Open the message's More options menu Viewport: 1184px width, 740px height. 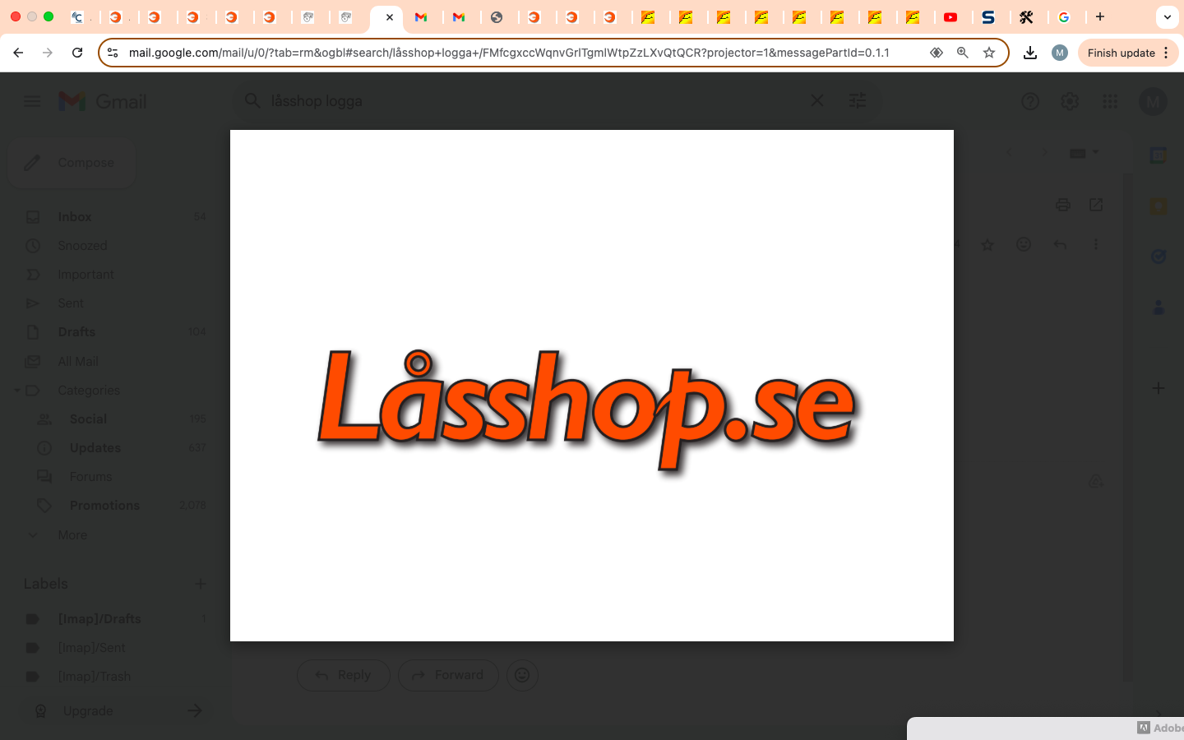click(1095, 244)
